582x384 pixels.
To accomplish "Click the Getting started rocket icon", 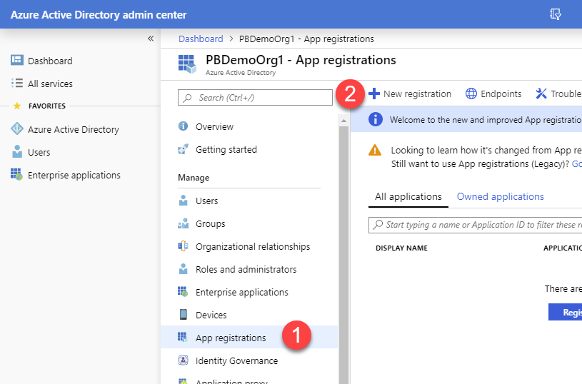I will [x=183, y=149].
